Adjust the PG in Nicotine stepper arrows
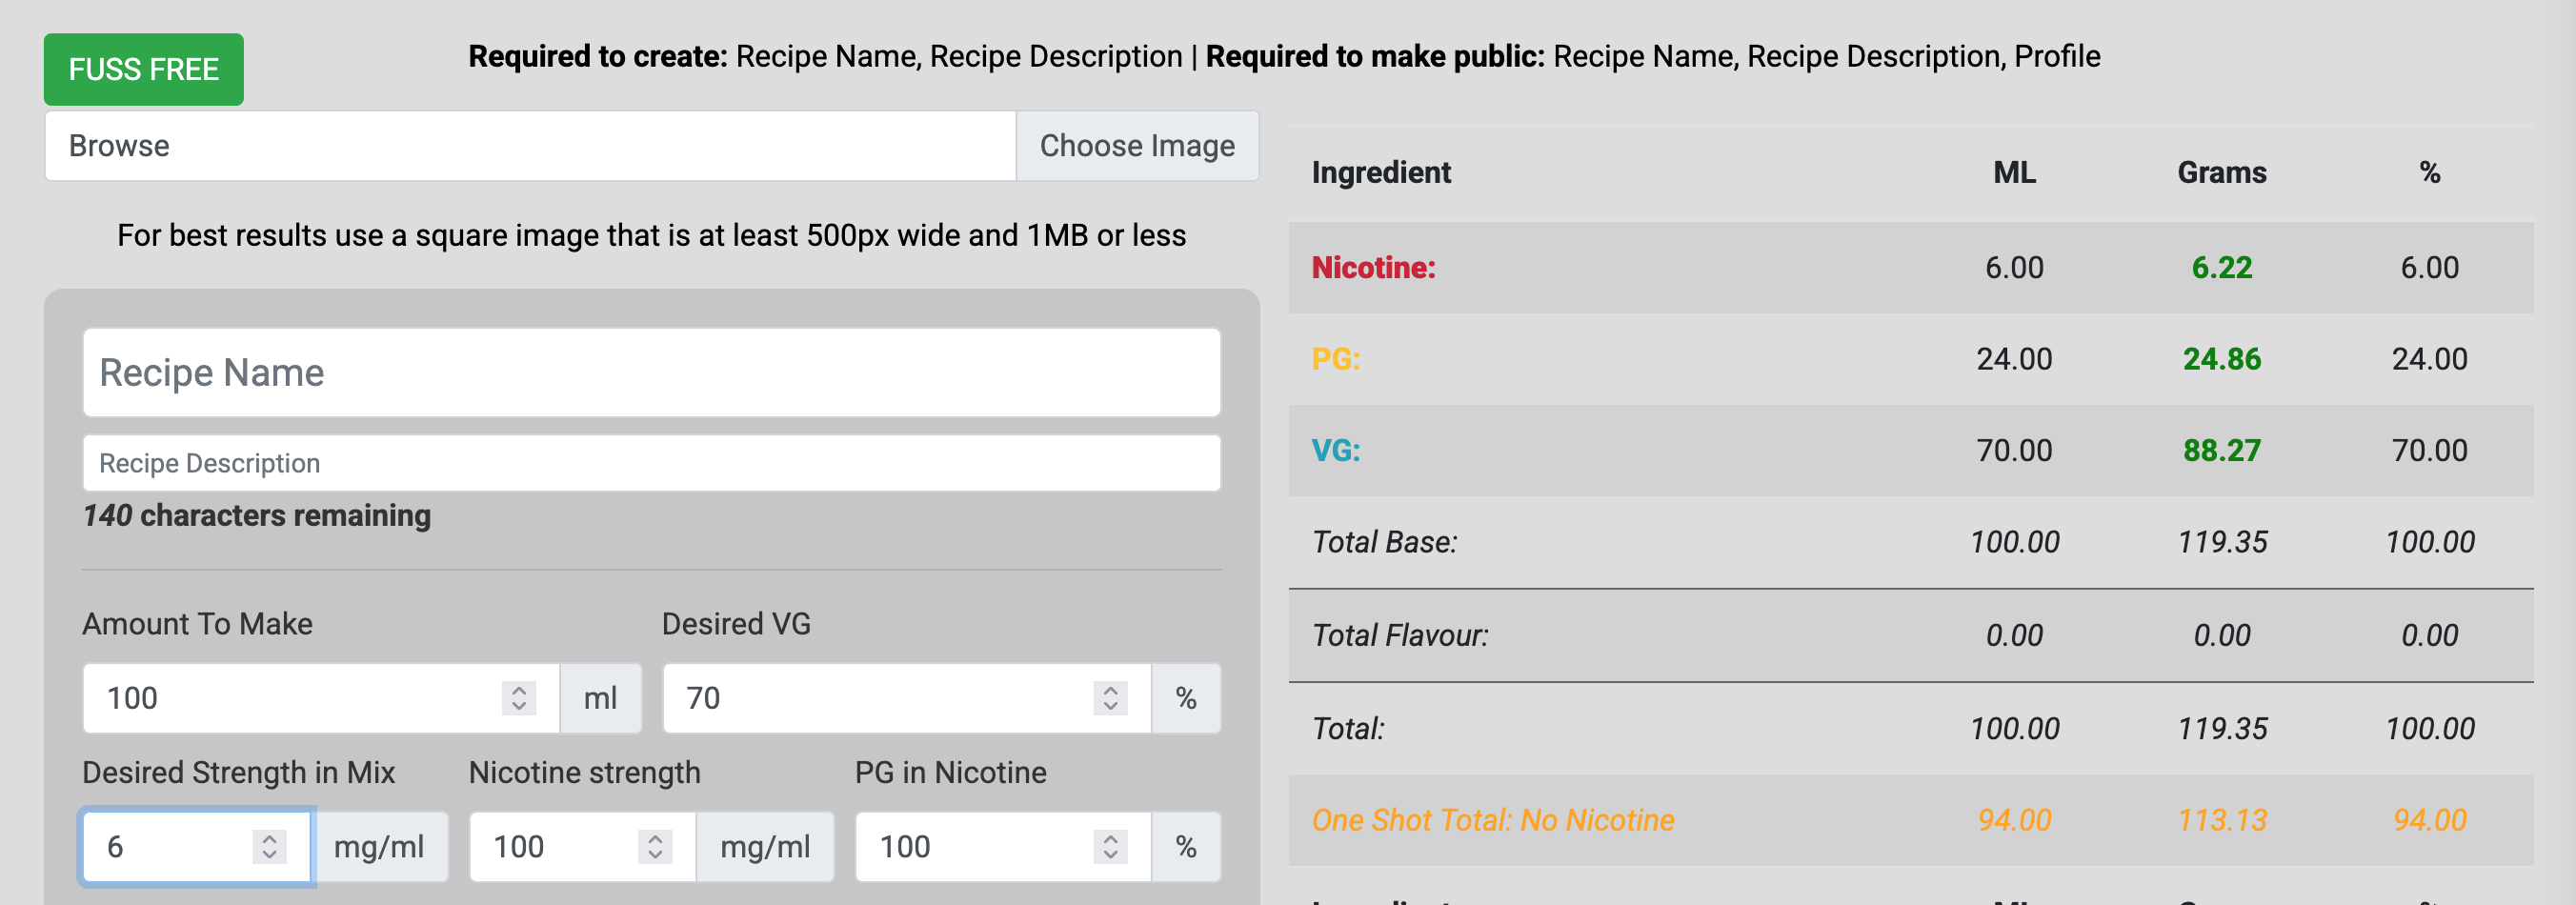Image resolution: width=2576 pixels, height=905 pixels. click(x=1111, y=847)
